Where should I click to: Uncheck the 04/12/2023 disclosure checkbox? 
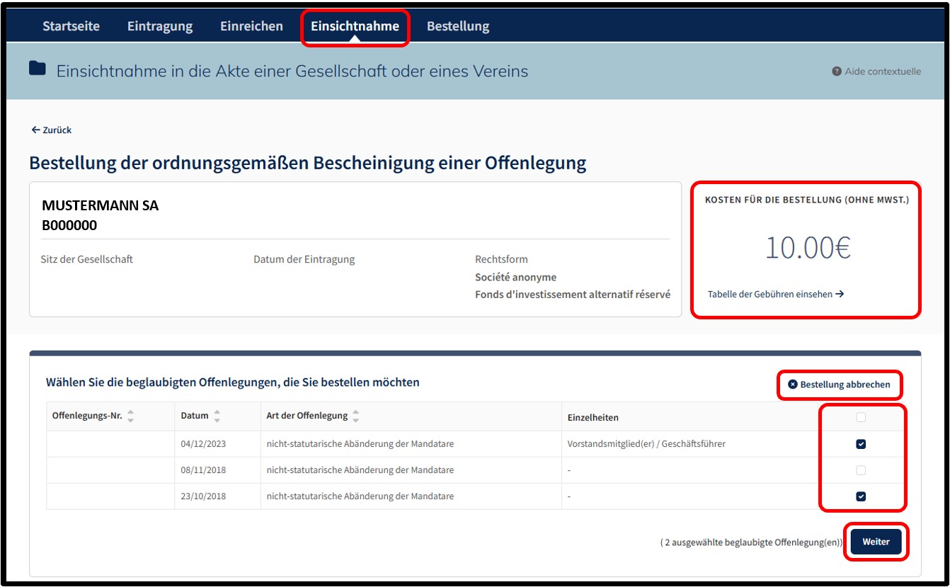point(861,444)
